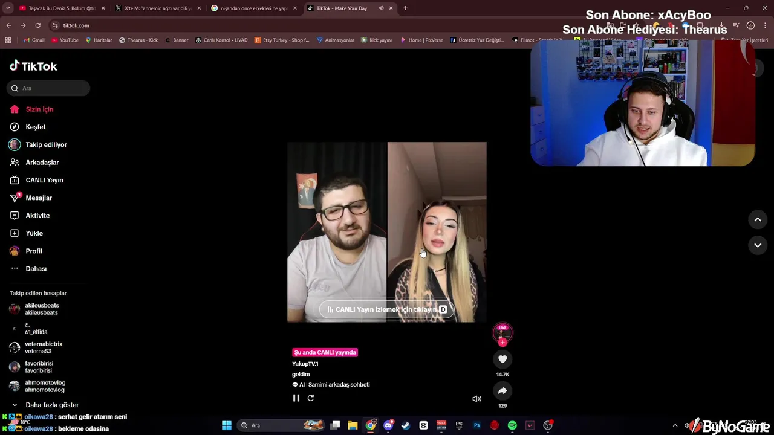Open the Home | PixVerse bookmark
This screenshot has height=435, width=774.
[421, 40]
